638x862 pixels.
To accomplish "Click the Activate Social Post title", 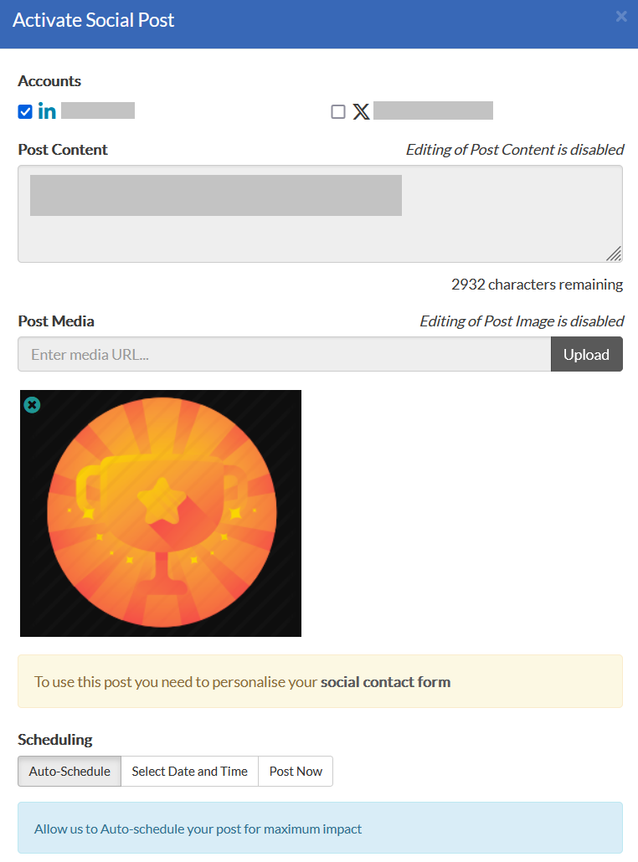I will click(94, 21).
